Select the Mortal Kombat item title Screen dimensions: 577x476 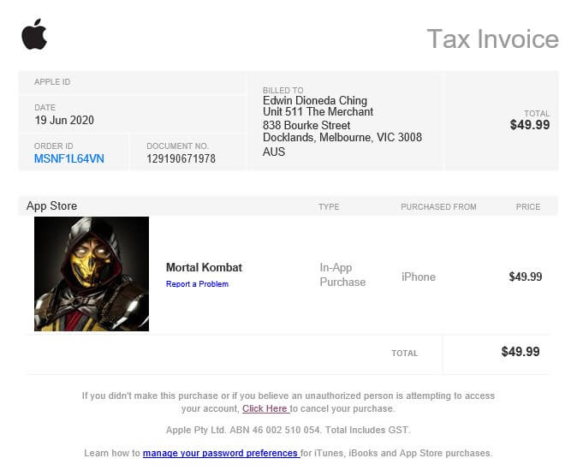[204, 267]
